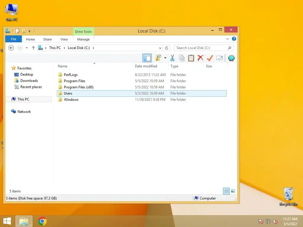
Task: Go forward with the Forward arrow
Action: pyautogui.click(x=20, y=48)
